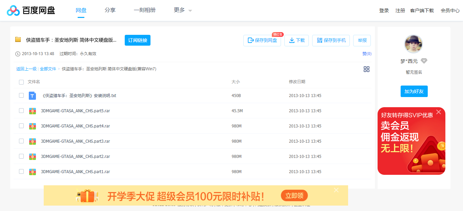463x211 pixels.
Task: Click the user avatar thumbnail
Action: [x=414, y=44]
